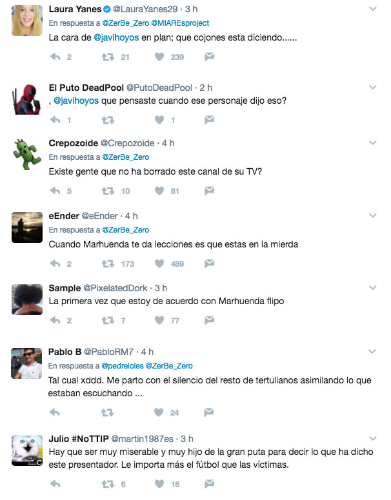Open El Puto DeadPool's profile picture
This screenshot has width=391, height=500.
27,99
